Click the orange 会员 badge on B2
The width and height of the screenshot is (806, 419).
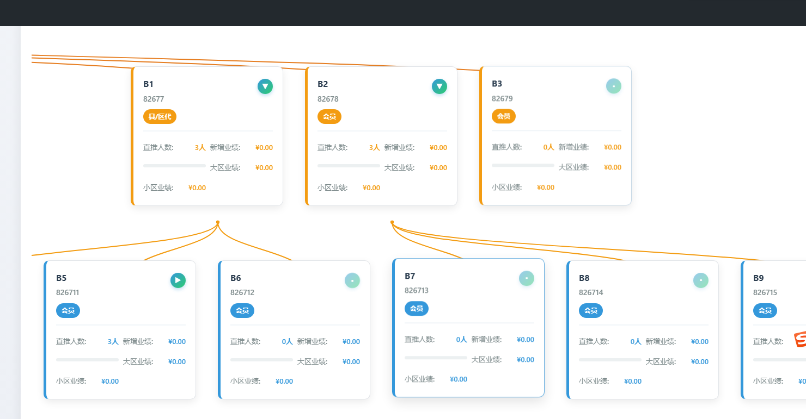tap(329, 116)
